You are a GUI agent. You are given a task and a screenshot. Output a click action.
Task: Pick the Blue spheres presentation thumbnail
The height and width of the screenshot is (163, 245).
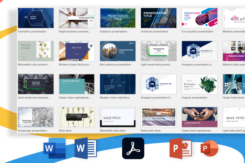point(118,51)
